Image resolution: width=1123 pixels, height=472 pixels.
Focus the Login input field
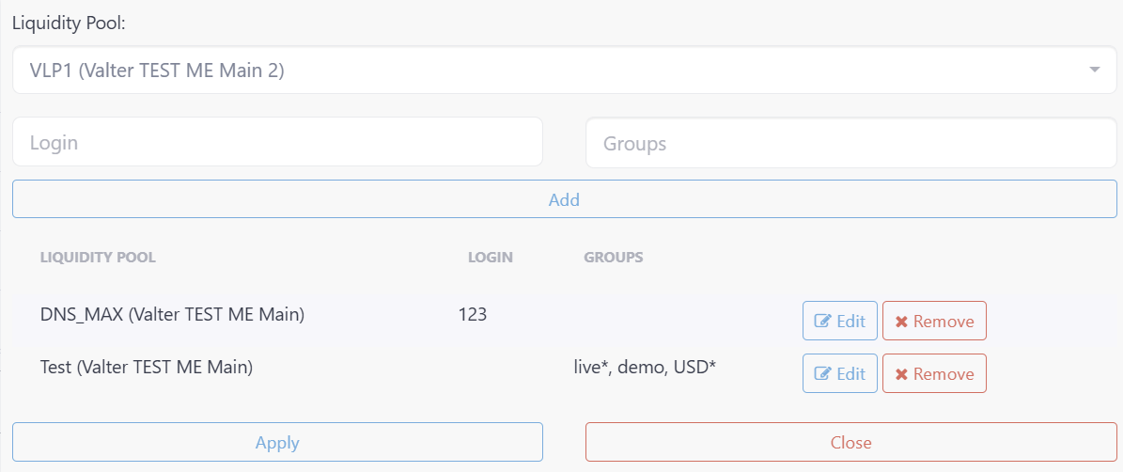(x=277, y=143)
